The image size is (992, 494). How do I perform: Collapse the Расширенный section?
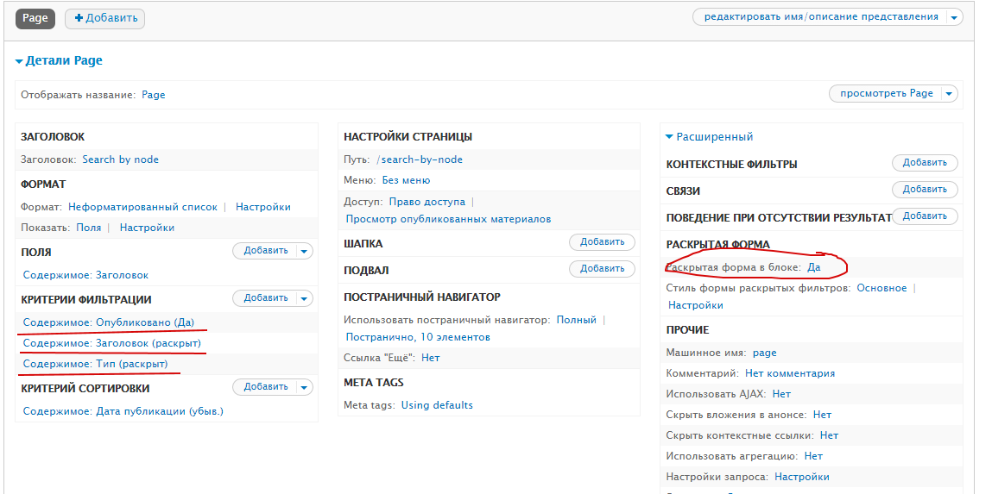click(709, 136)
